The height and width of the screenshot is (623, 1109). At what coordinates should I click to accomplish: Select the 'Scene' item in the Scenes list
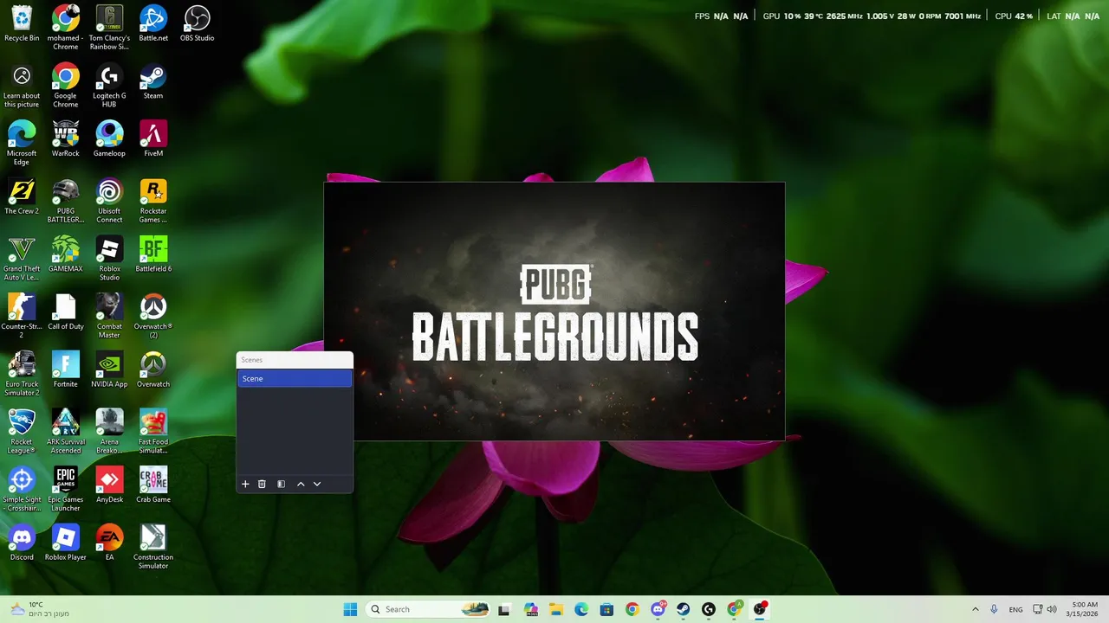(x=295, y=379)
